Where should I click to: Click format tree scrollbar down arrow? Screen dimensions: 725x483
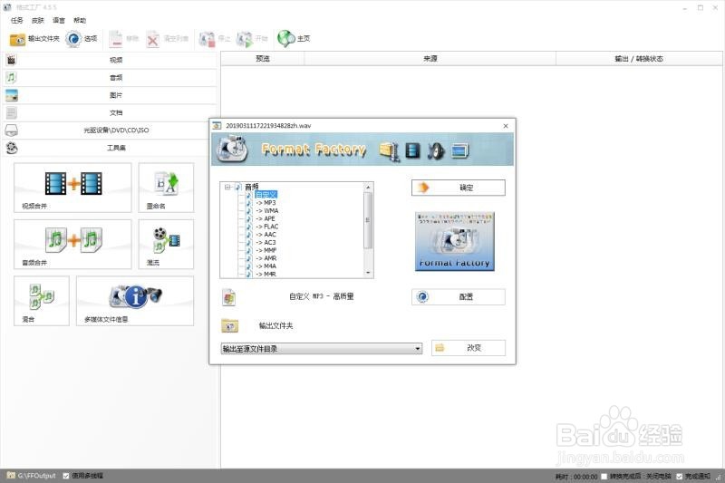pyautogui.click(x=369, y=273)
